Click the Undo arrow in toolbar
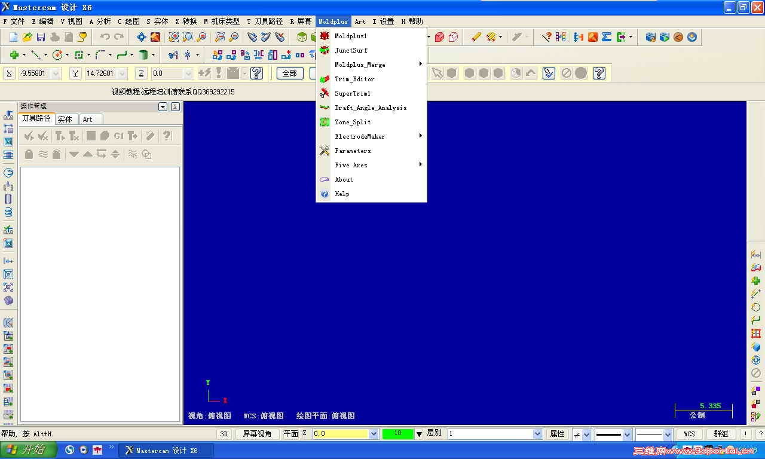765x459 pixels. pos(105,37)
